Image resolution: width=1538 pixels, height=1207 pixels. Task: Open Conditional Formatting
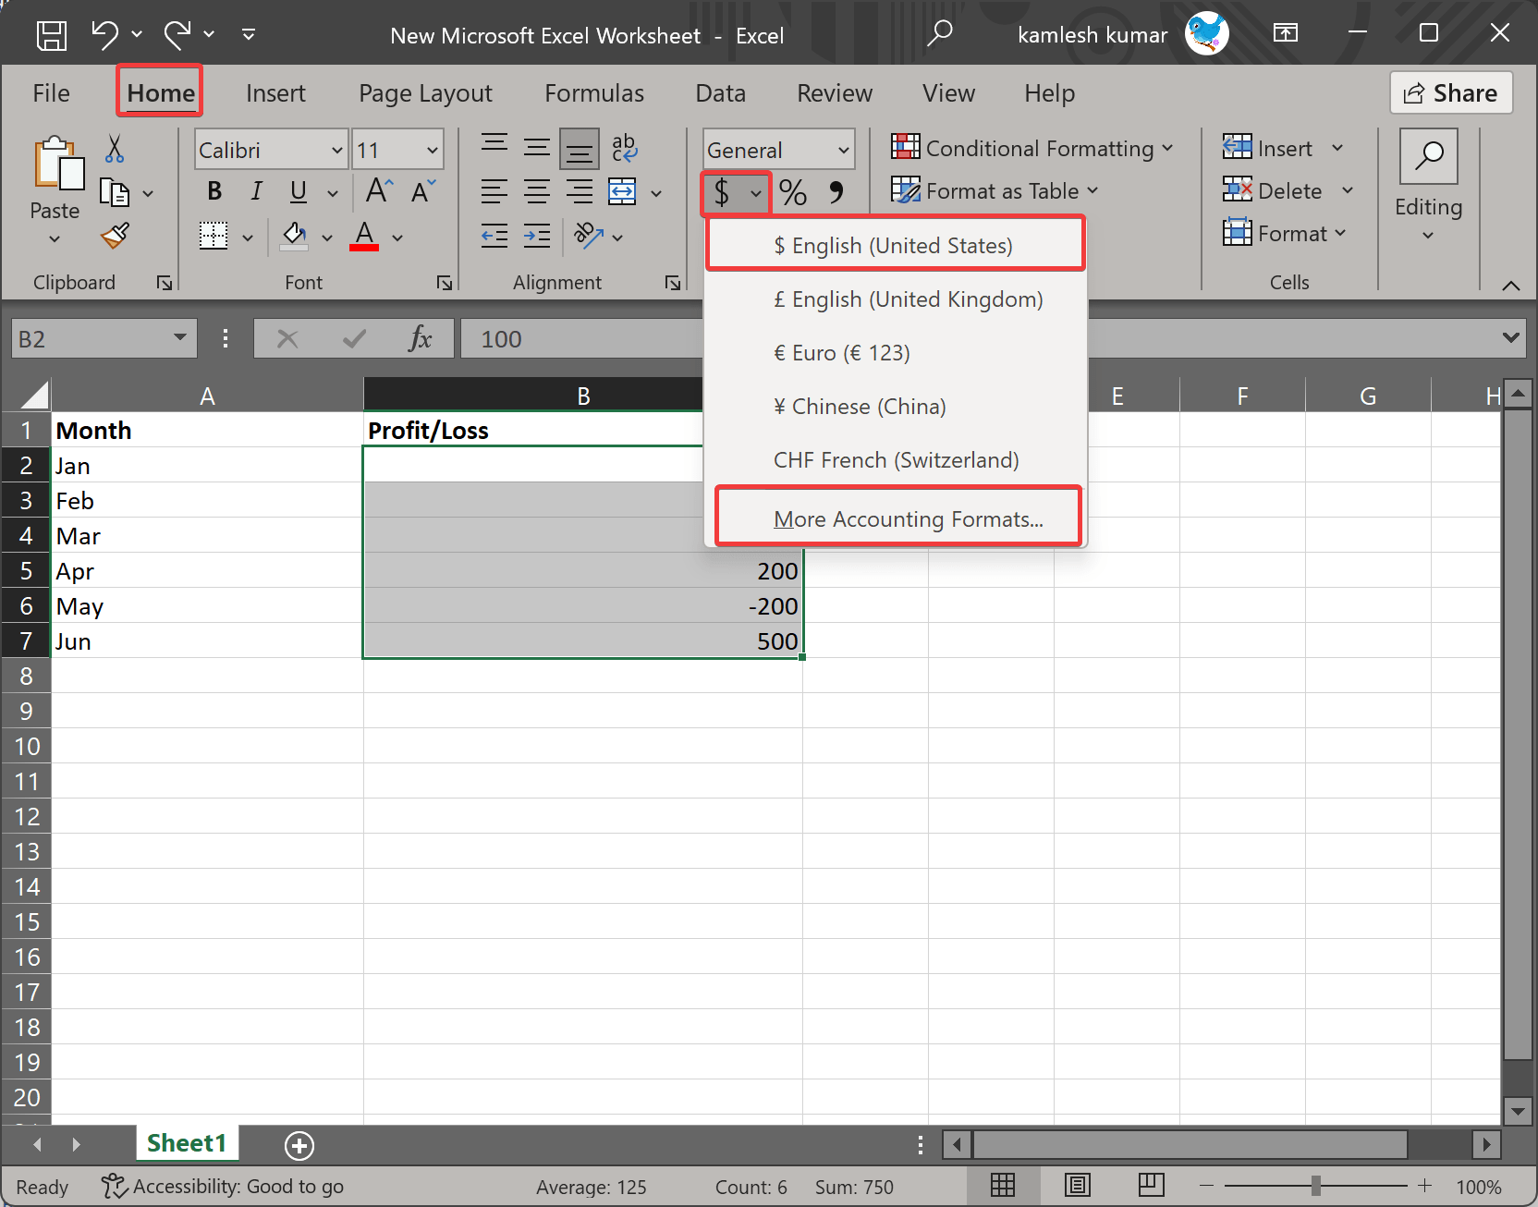point(1032,148)
